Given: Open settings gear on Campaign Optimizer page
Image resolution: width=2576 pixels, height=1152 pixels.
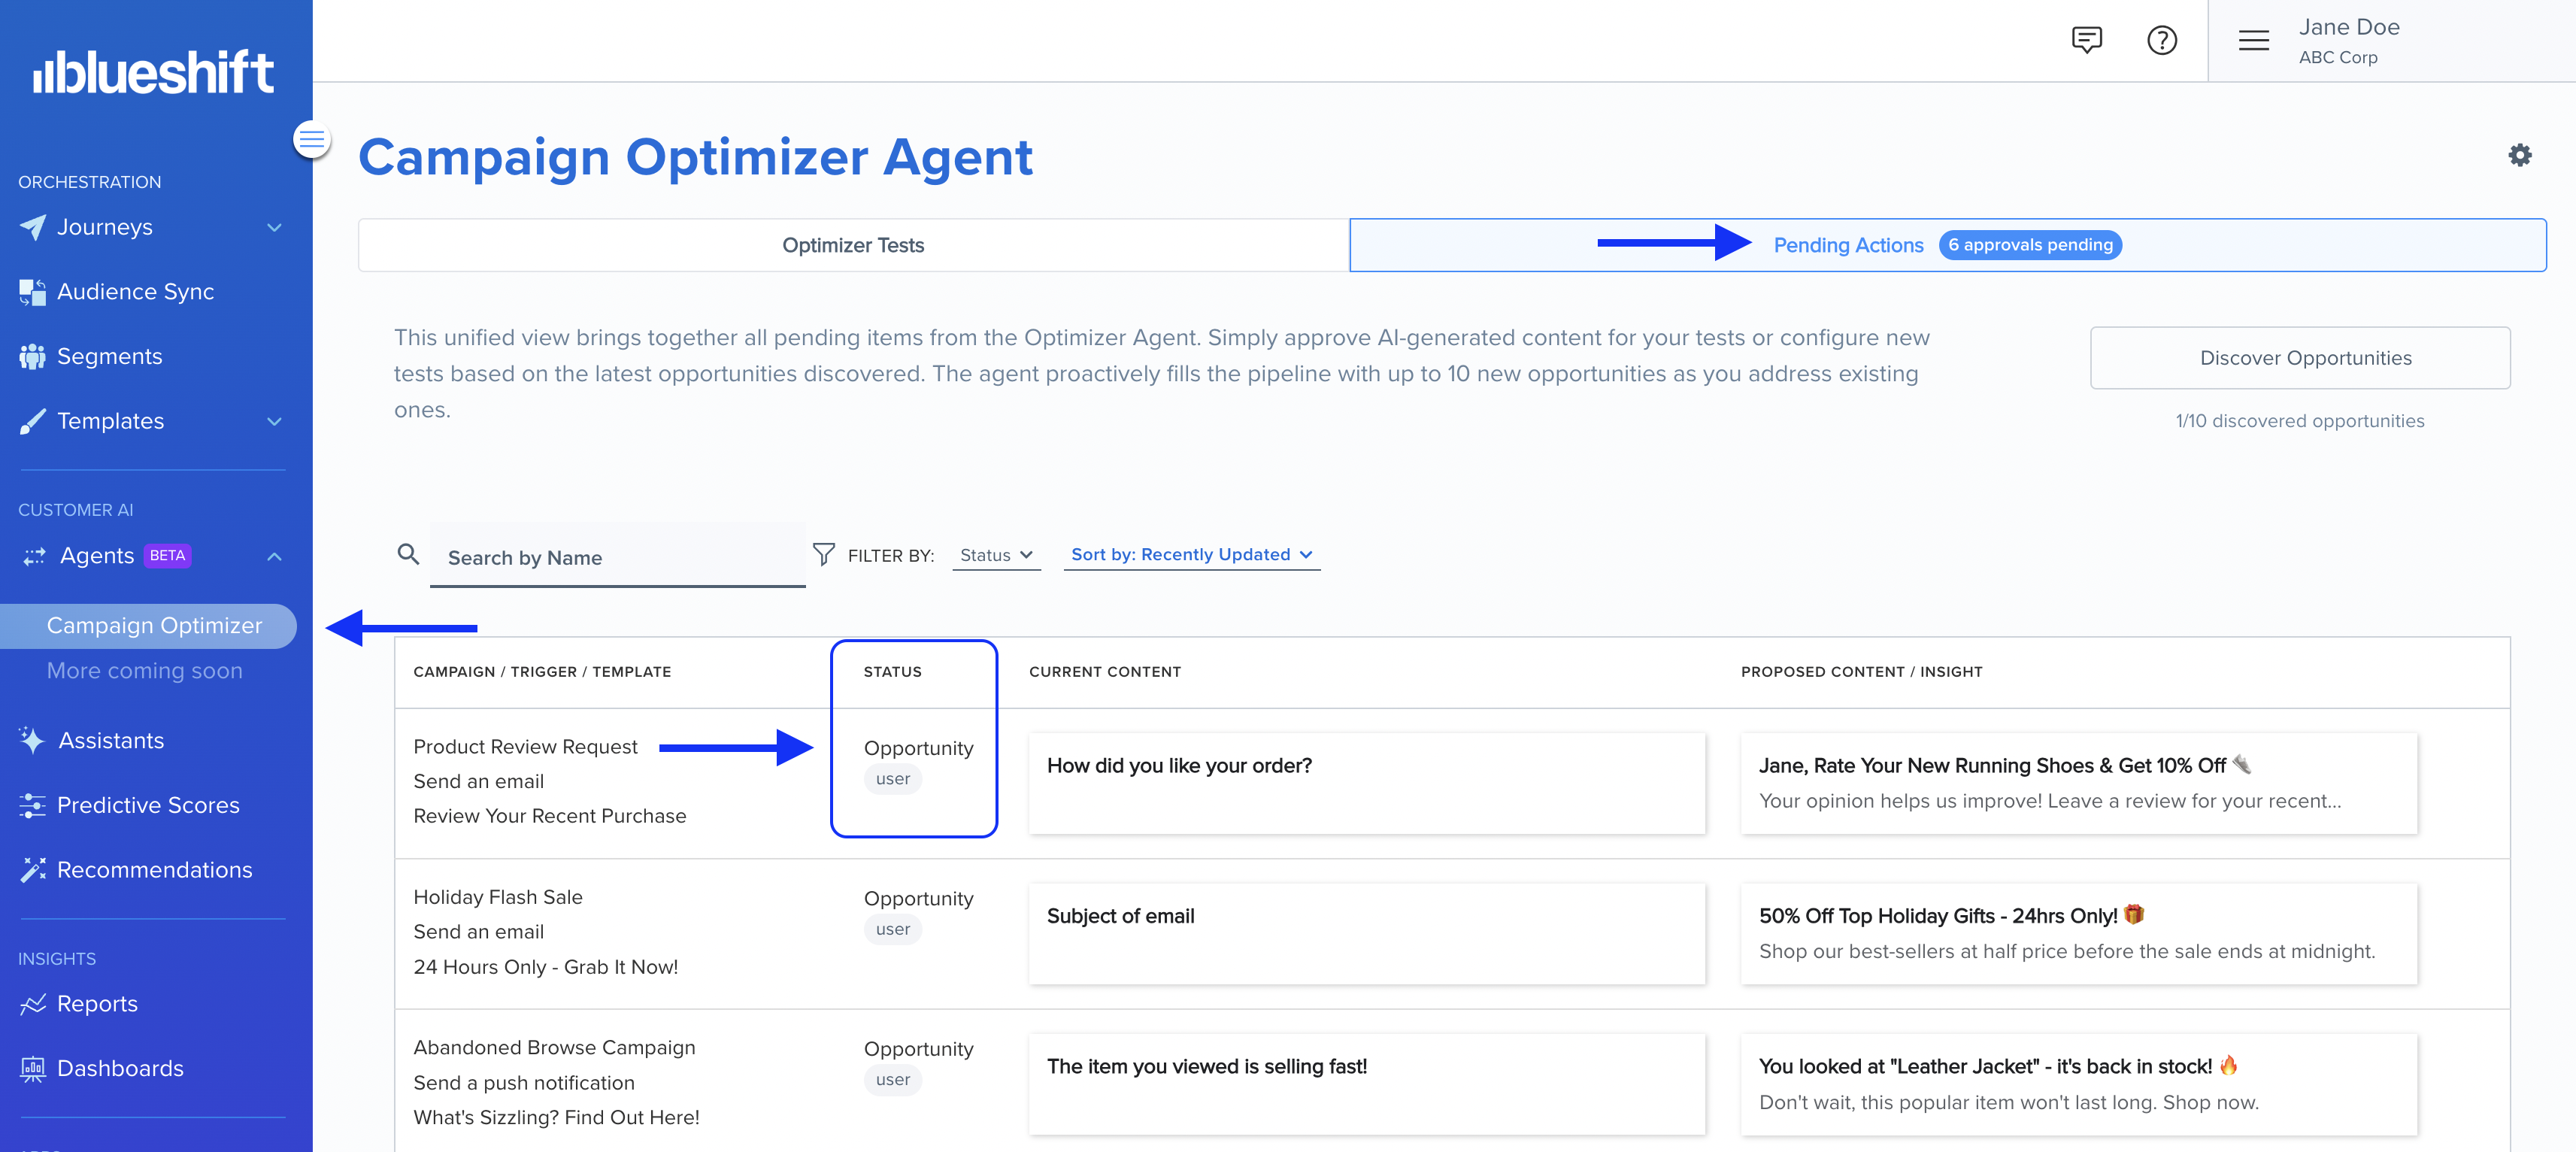Looking at the screenshot, I should pyautogui.click(x=2519, y=155).
